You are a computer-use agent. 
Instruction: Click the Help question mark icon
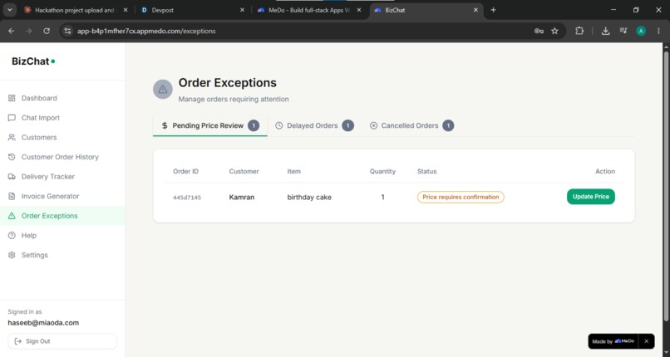tap(12, 236)
